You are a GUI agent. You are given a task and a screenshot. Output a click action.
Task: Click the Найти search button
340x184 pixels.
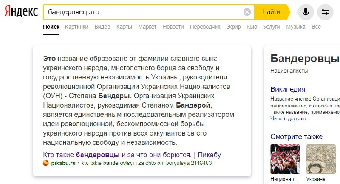point(272,12)
